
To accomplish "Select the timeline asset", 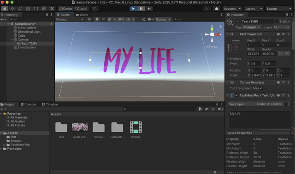I will click(136, 129).
